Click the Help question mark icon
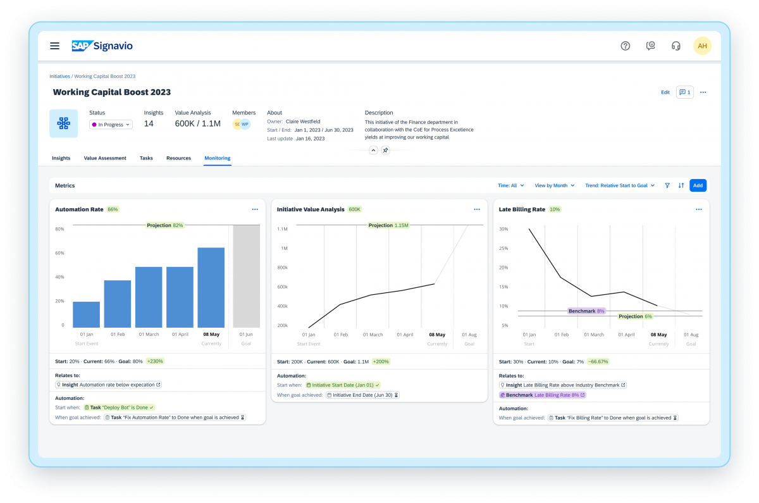Image resolution: width=759 pixels, height=503 pixels. point(625,45)
